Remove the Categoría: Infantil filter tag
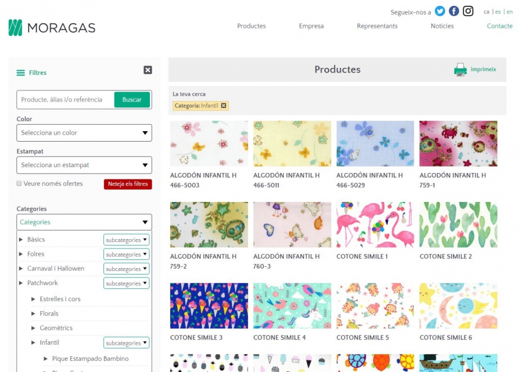The width and height of the screenshot is (523, 372). [224, 106]
